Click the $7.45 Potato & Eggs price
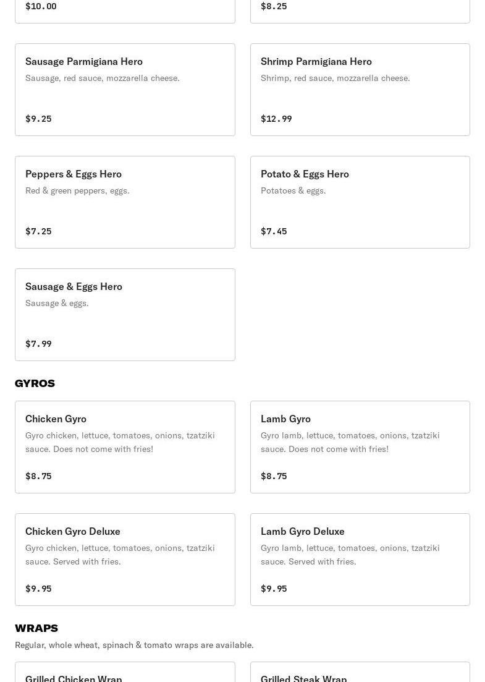The height and width of the screenshot is (682, 485). click(x=274, y=231)
